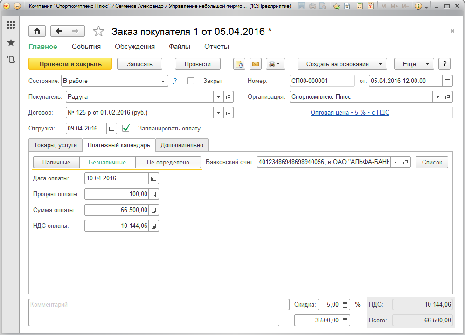The image size is (465, 335).
Task: Open status help question mark link
Action: point(175,81)
